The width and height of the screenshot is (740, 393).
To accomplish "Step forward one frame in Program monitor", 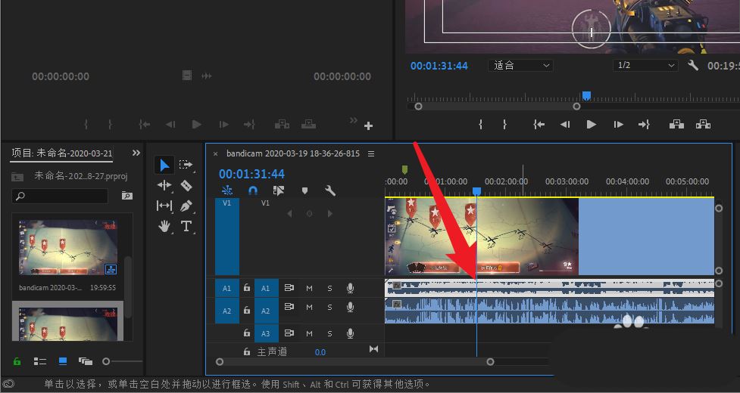I will pos(618,124).
